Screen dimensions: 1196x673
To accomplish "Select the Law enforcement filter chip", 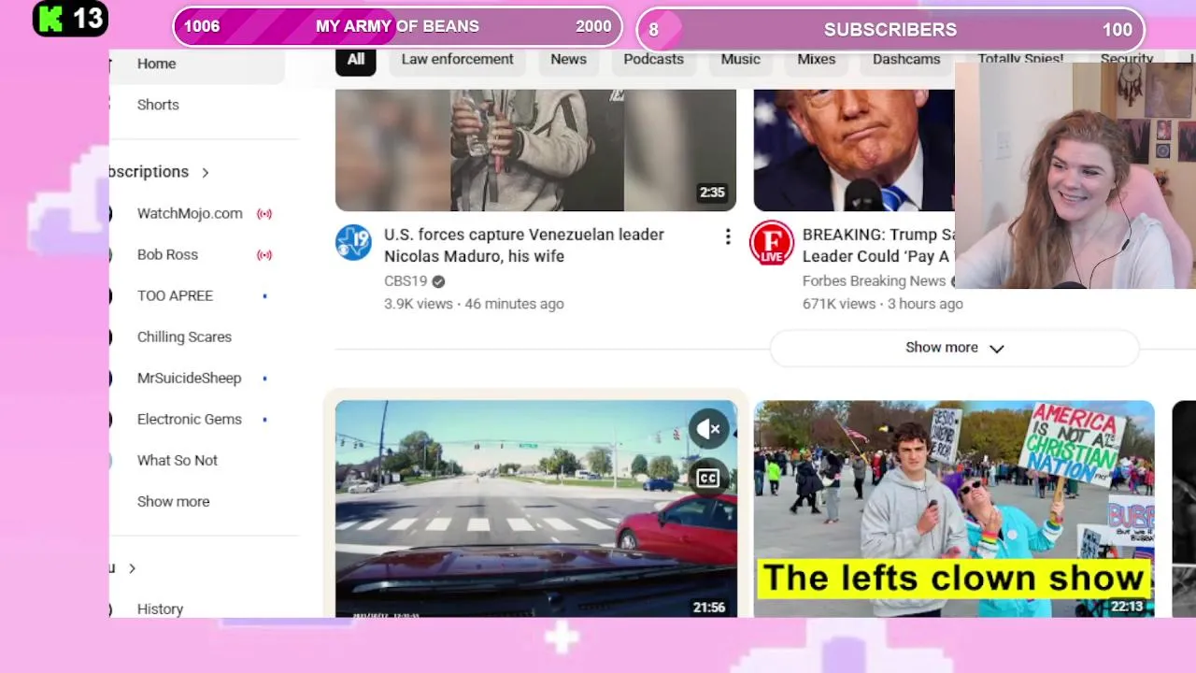I will (457, 60).
